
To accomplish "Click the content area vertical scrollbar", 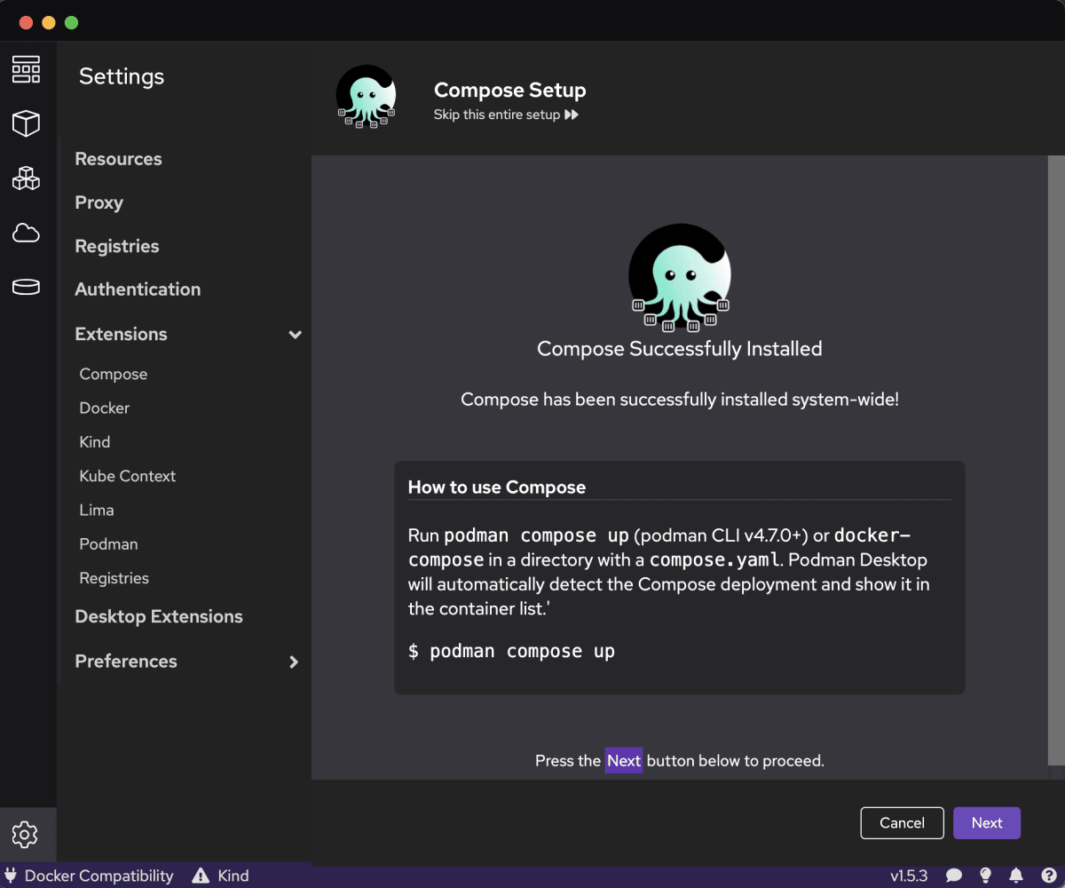I will coord(1056,460).
